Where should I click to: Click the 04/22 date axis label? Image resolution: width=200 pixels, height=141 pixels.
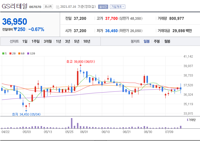click(x=5, y=132)
